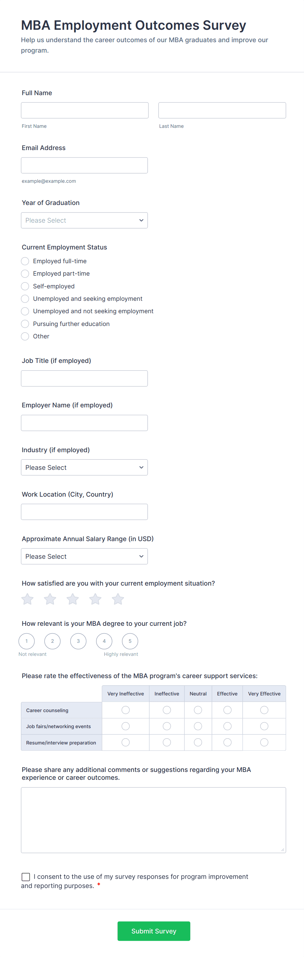This screenshot has height=957, width=304.
Task: Click the fifth satisfaction rating star
Action: click(118, 599)
